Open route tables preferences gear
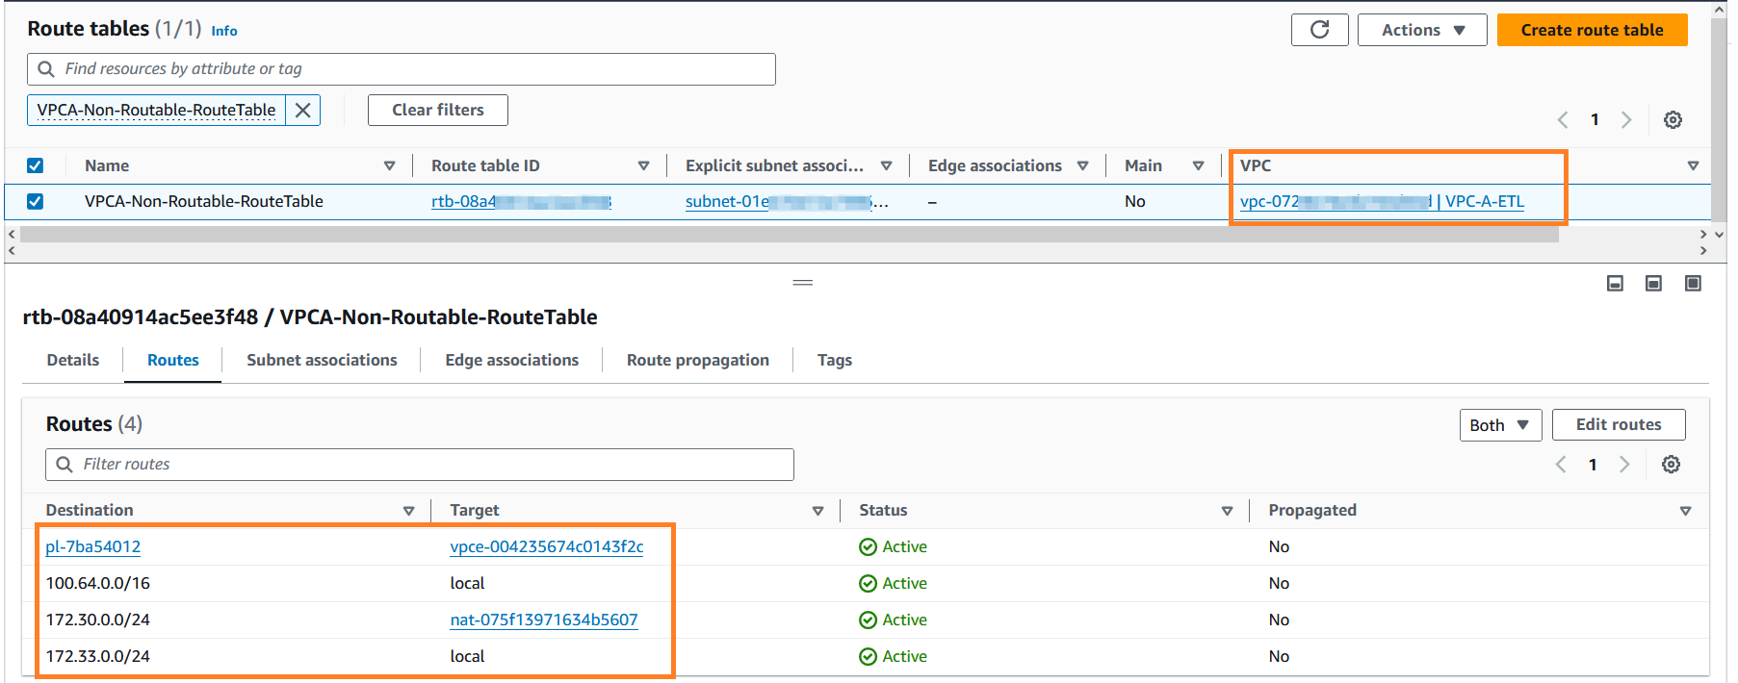This screenshot has height=683, width=1738. [1673, 119]
